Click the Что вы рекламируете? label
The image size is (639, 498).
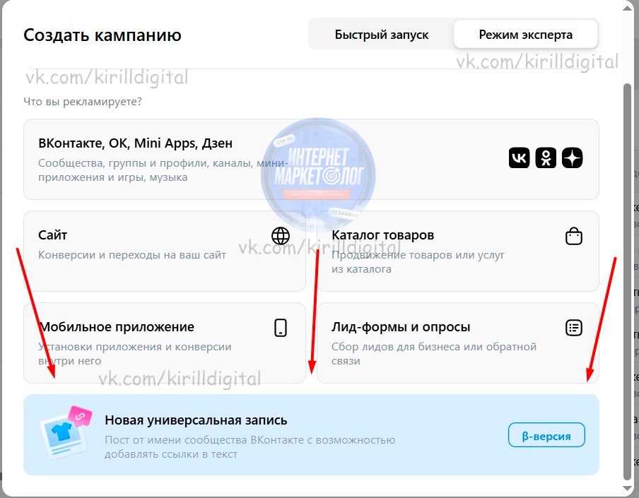click(83, 102)
